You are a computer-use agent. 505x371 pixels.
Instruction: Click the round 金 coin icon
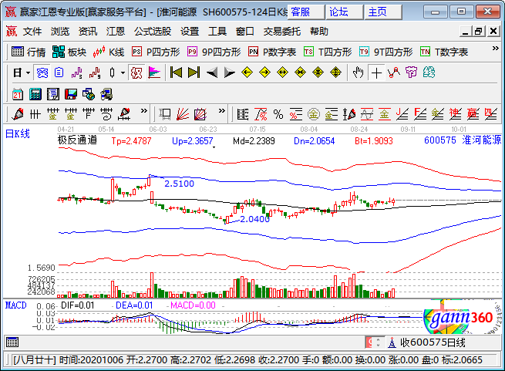314,114
